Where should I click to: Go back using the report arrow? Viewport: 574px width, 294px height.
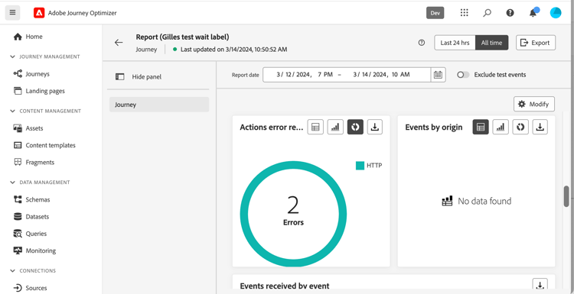click(119, 43)
